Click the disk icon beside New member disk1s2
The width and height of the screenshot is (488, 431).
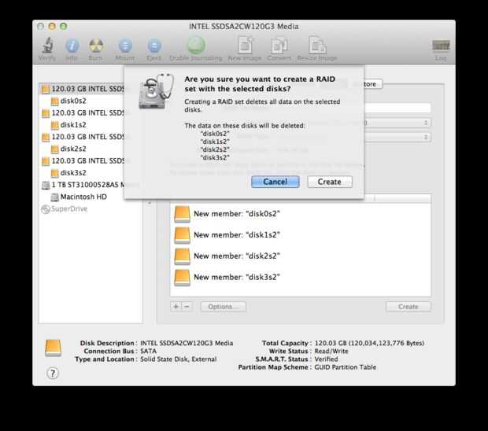point(182,235)
